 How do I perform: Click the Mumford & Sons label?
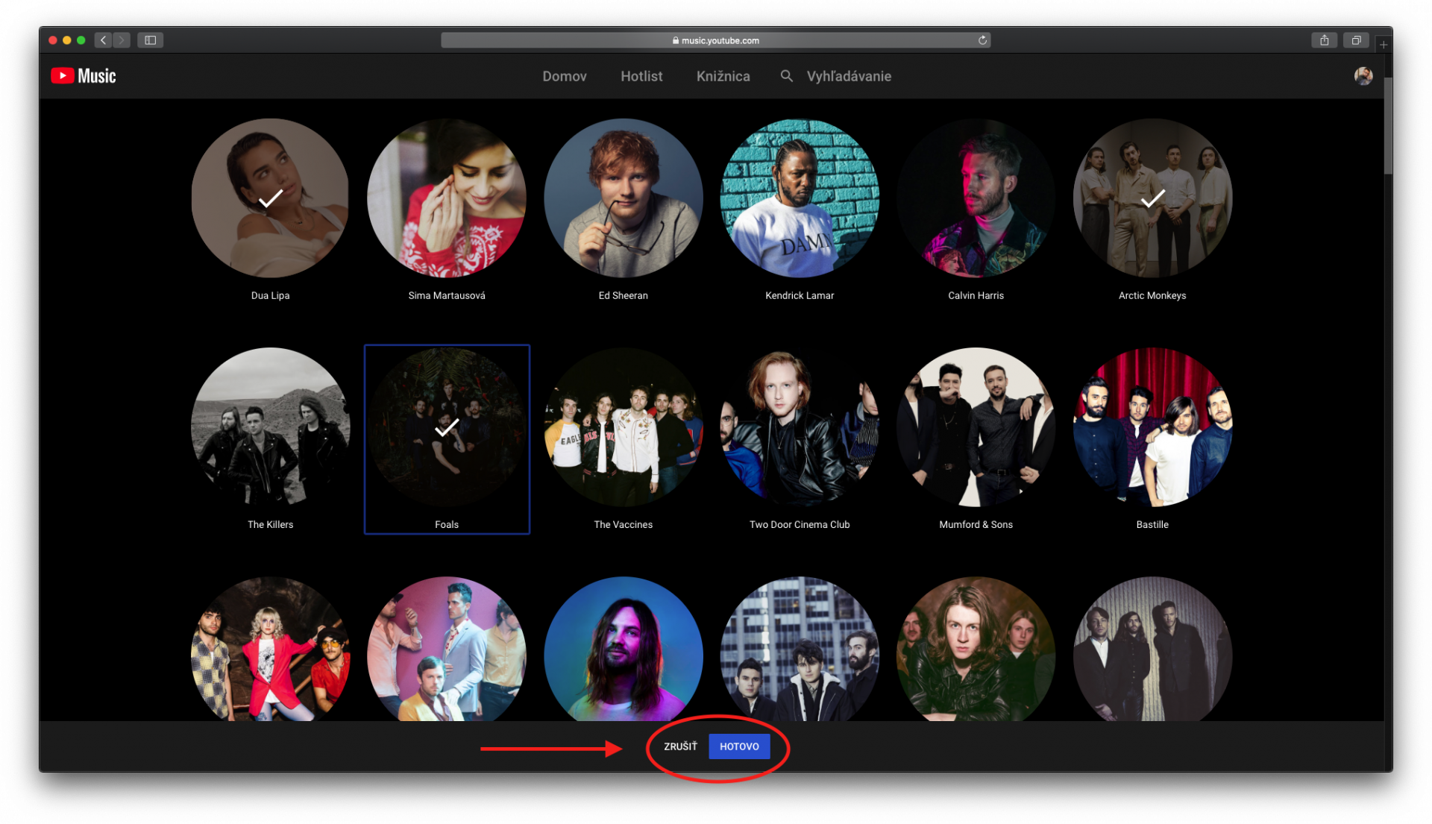(976, 524)
